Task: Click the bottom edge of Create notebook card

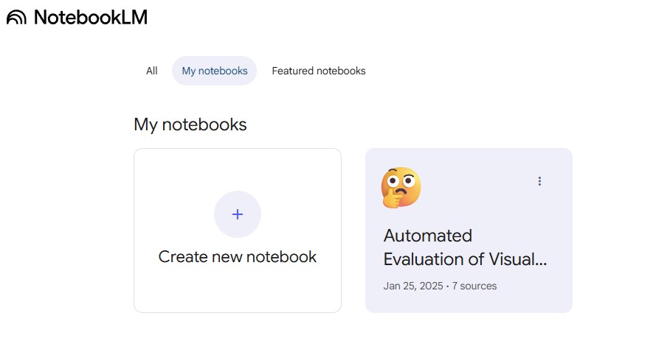Action: 237,311
